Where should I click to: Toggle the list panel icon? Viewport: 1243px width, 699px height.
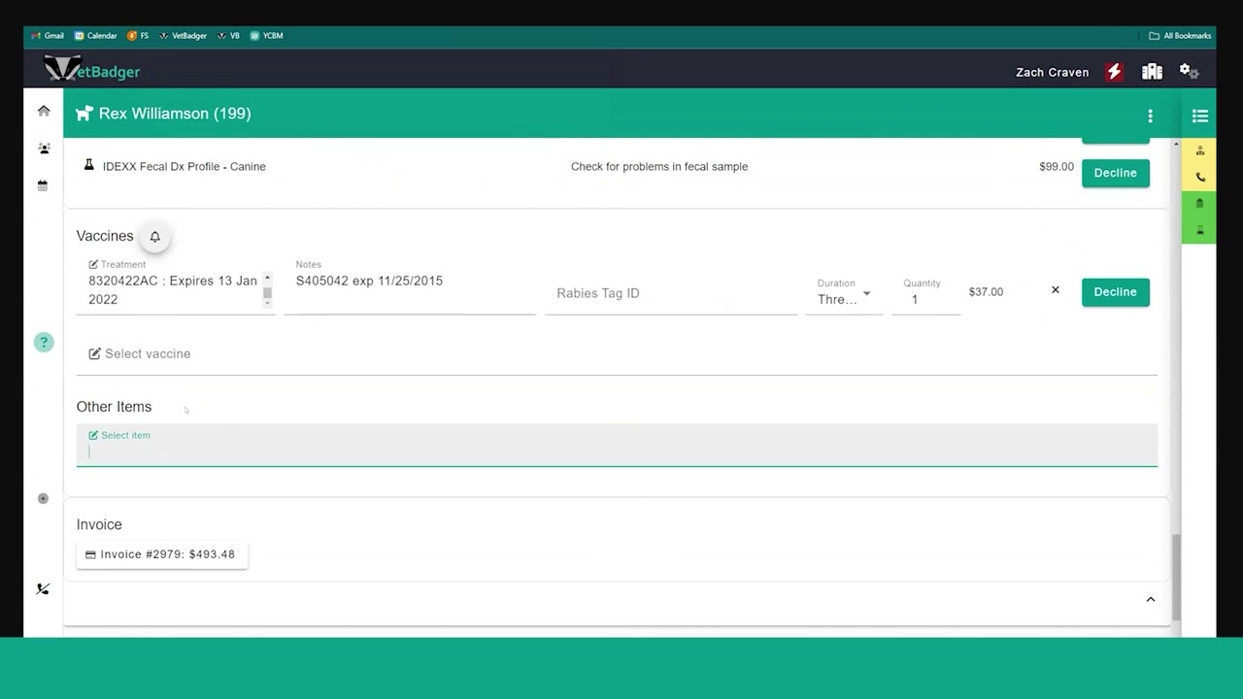[x=1200, y=116]
